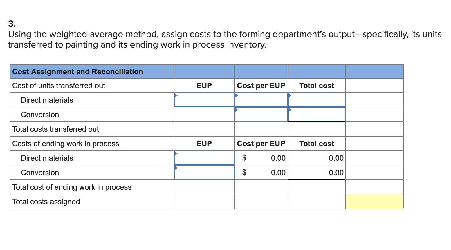Click the 'Costs of ending work in process' label
This screenshot has height=250, width=451.
pos(66,144)
